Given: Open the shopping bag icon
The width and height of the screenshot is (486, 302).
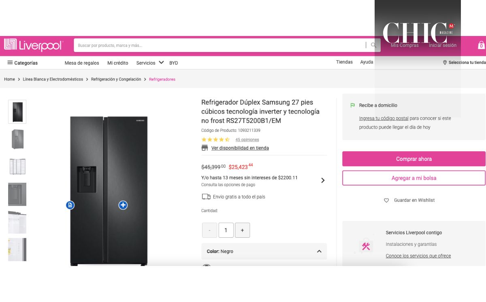Looking at the screenshot, I should pos(481,45).
